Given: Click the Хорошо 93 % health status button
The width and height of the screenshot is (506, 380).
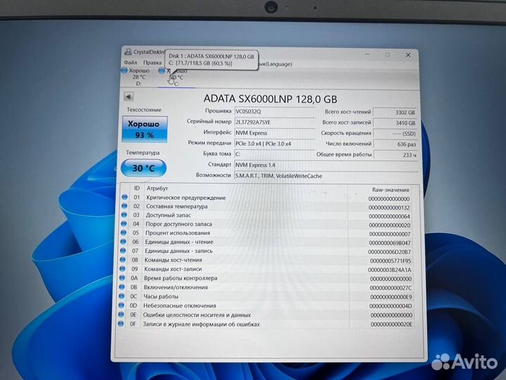Looking at the screenshot, I should tap(144, 129).
